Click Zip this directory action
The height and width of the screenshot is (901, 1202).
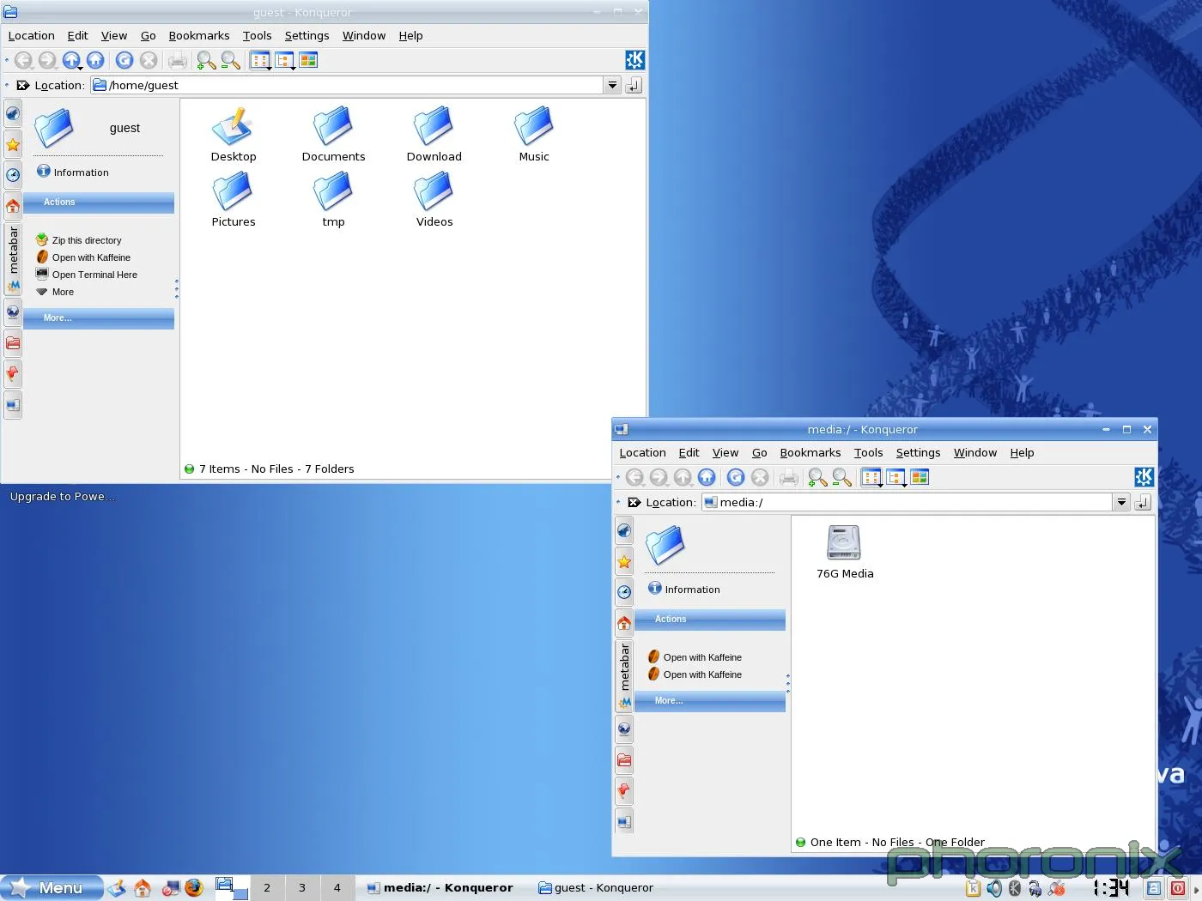(x=79, y=240)
